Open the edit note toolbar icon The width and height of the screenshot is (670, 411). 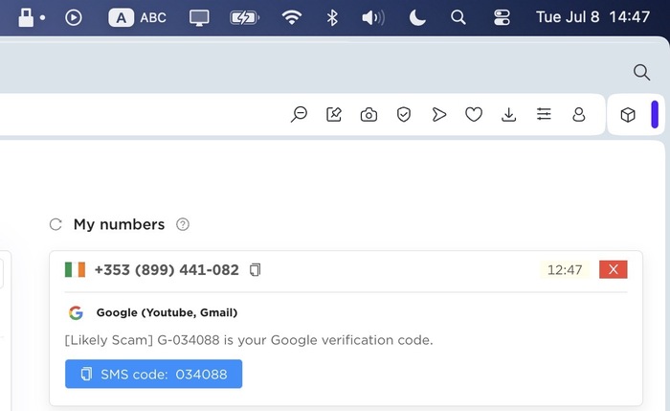[x=334, y=115]
